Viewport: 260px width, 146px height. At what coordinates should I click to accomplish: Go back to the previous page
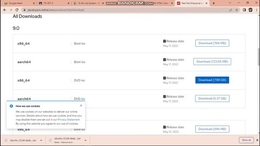pos(4,10)
